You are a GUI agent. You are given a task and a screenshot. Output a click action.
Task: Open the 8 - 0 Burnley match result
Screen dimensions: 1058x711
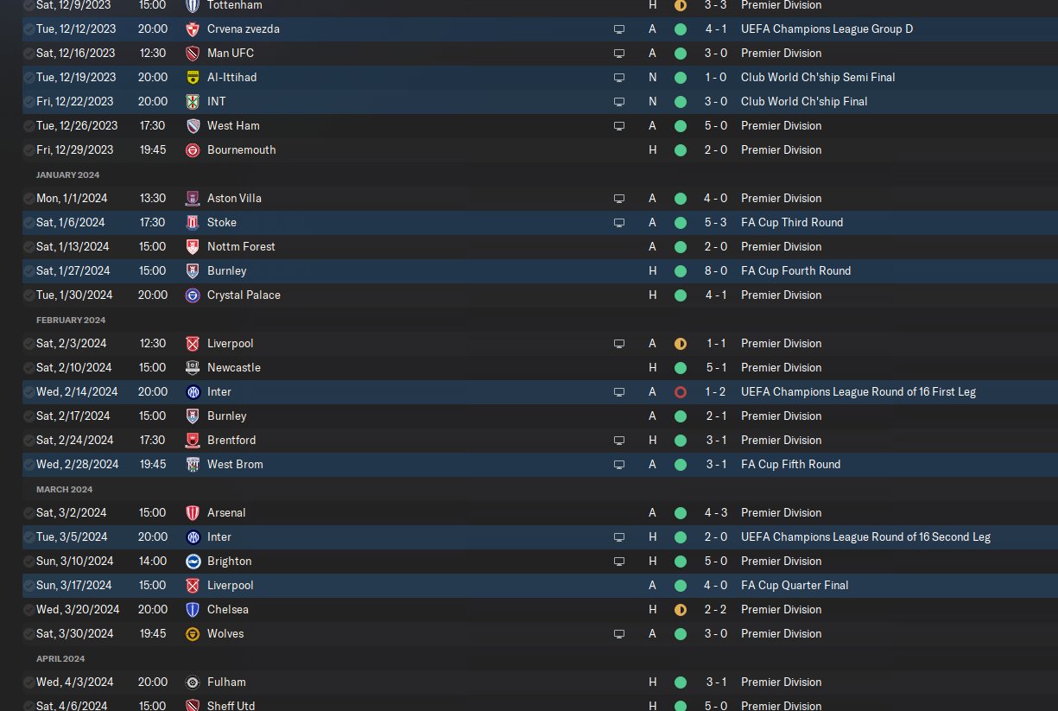click(x=715, y=271)
